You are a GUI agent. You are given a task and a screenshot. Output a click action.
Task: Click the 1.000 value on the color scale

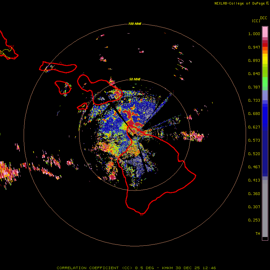pyautogui.click(x=254, y=34)
